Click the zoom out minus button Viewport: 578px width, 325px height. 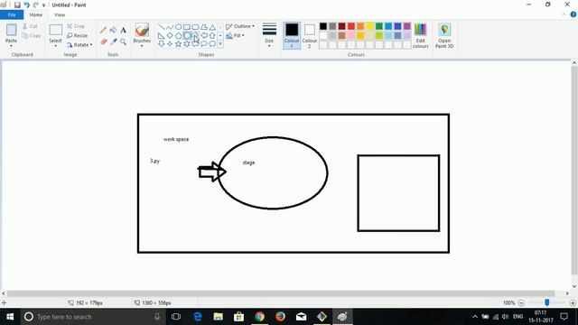(x=521, y=303)
